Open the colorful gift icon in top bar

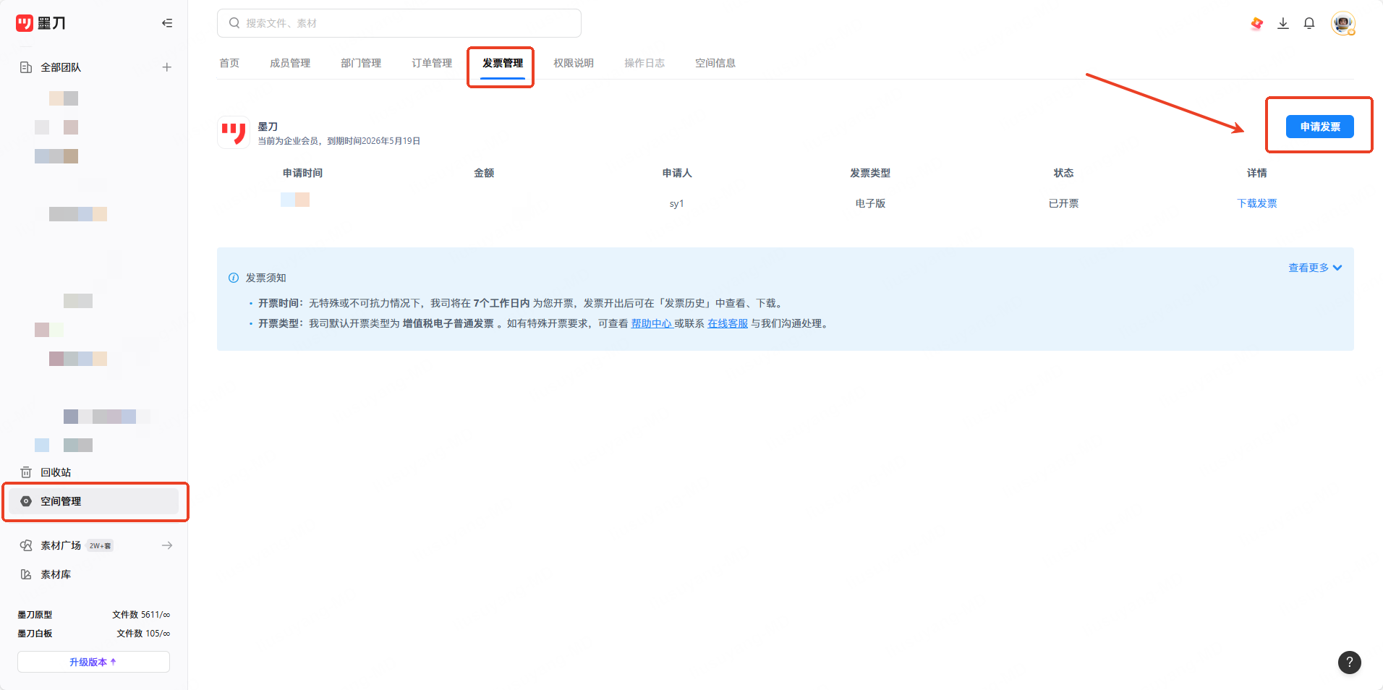pyautogui.click(x=1257, y=23)
